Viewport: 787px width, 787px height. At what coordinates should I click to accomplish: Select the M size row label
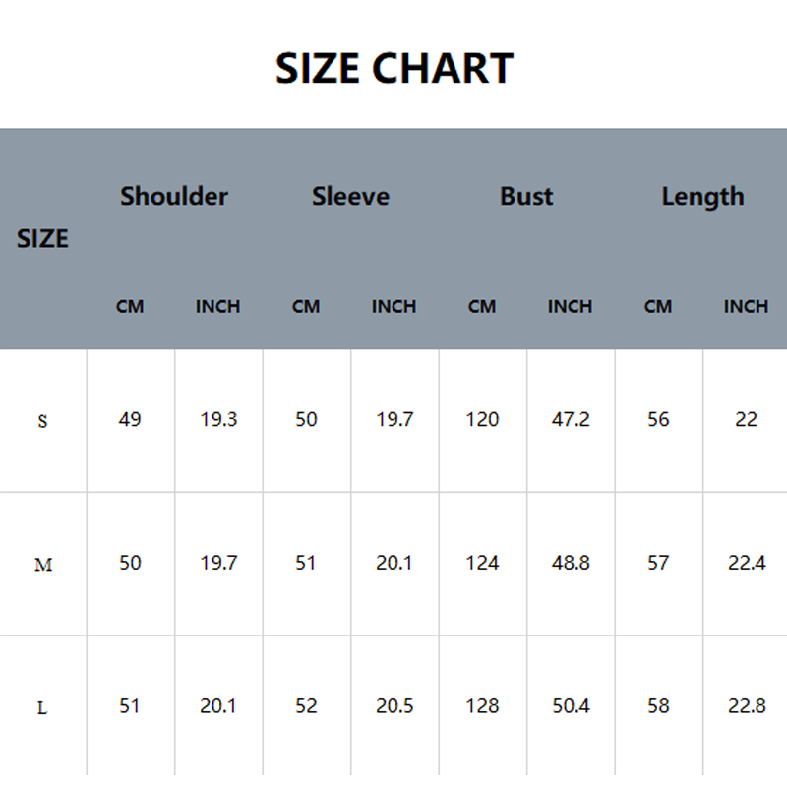(x=42, y=566)
